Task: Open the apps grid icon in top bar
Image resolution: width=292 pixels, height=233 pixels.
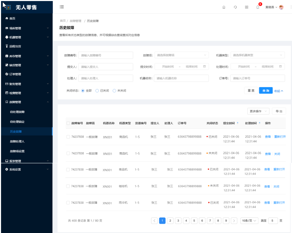Action: pos(247,7)
